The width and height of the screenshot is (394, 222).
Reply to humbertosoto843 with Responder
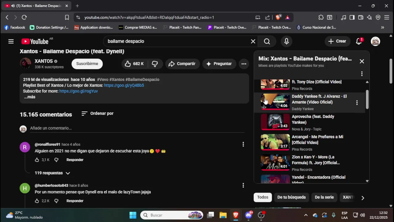[x=75, y=201]
